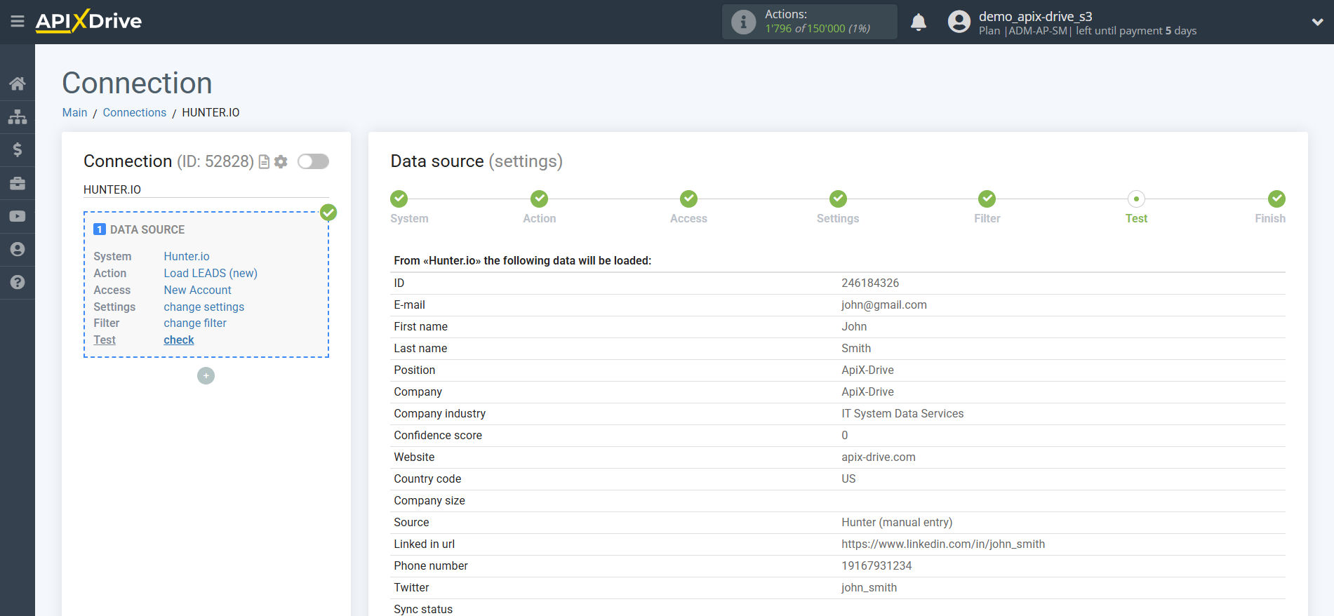Screen dimensions: 1334x616
Task: Open the New Account access link
Action: click(x=198, y=290)
